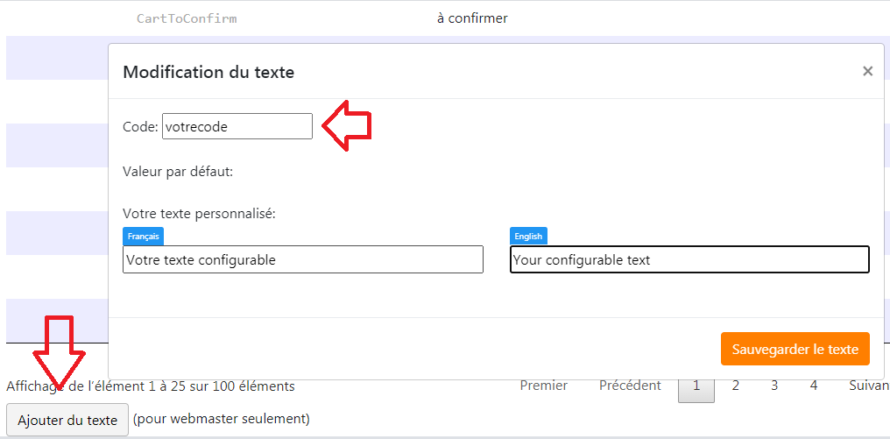This screenshot has height=439, width=890.
Task: Open page 2 of the list
Action: click(x=736, y=386)
